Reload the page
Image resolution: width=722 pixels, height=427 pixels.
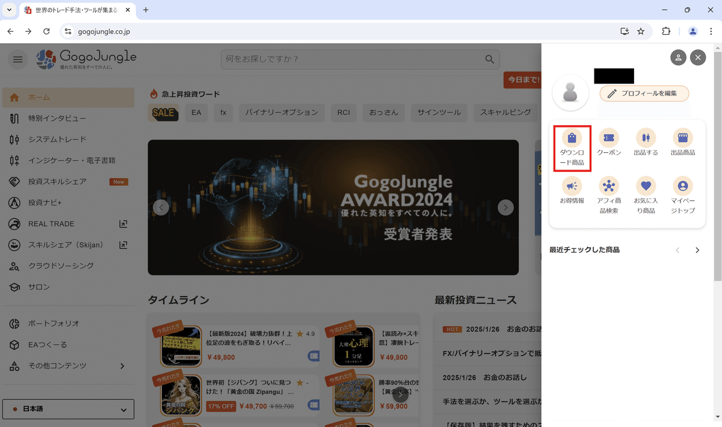click(x=46, y=31)
